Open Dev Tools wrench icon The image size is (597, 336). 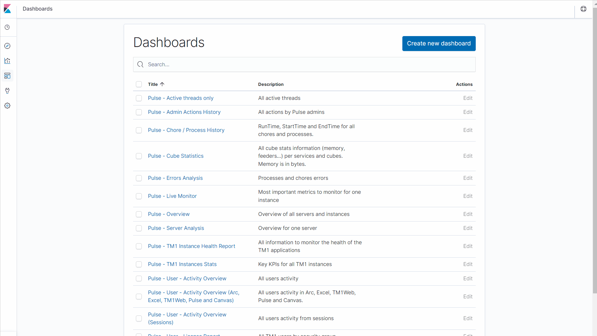7,91
